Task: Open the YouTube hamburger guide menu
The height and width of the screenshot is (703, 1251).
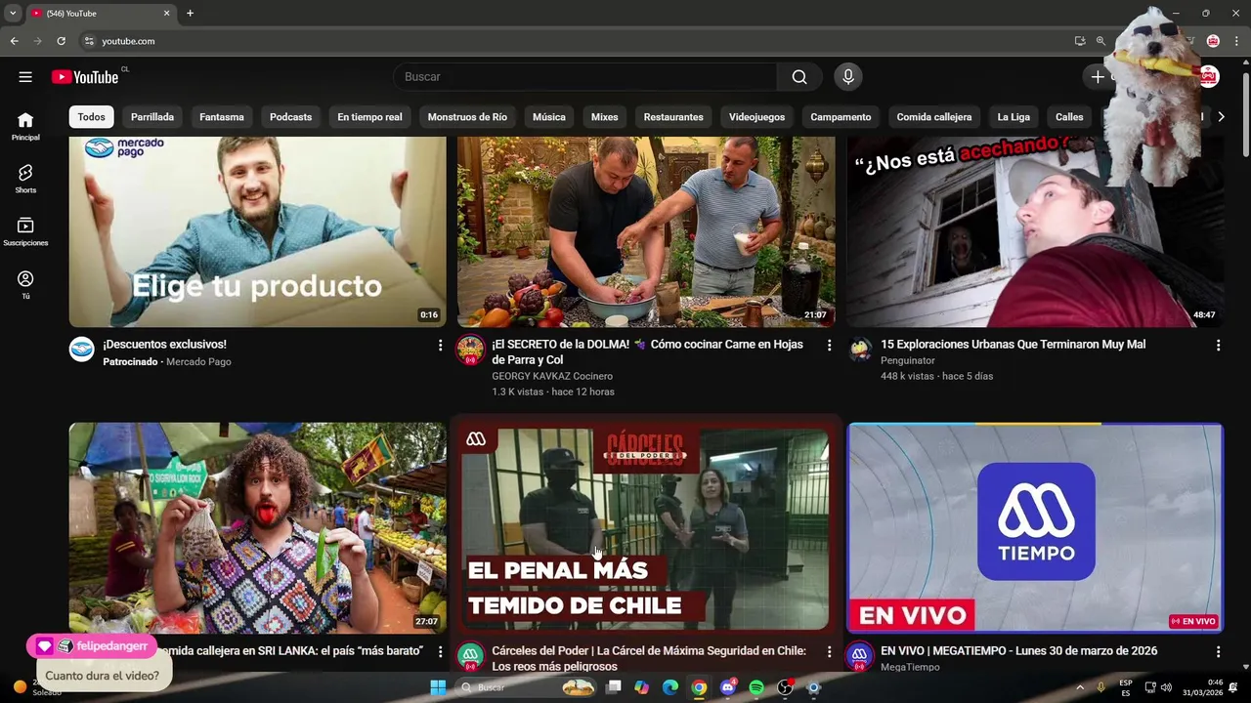Action: pyautogui.click(x=25, y=77)
